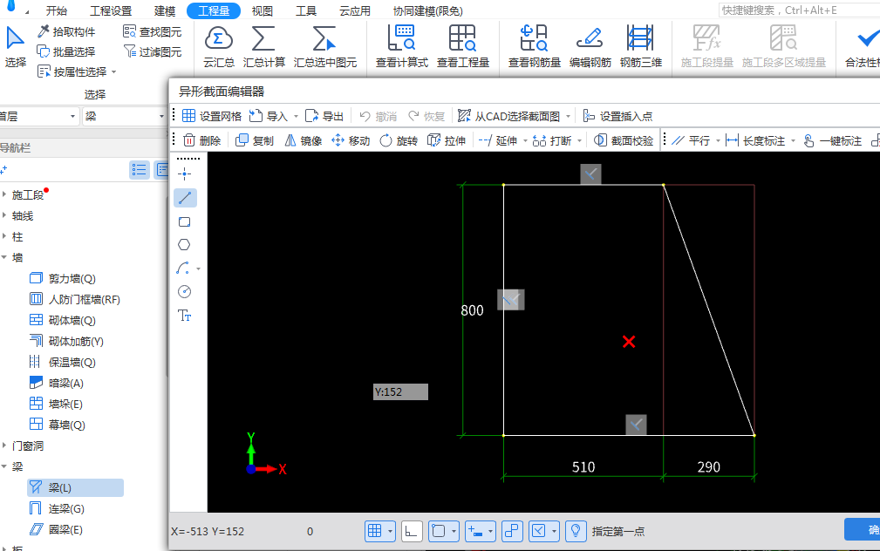
Task: Click the 快捷键搜索 search field
Action: point(799,10)
